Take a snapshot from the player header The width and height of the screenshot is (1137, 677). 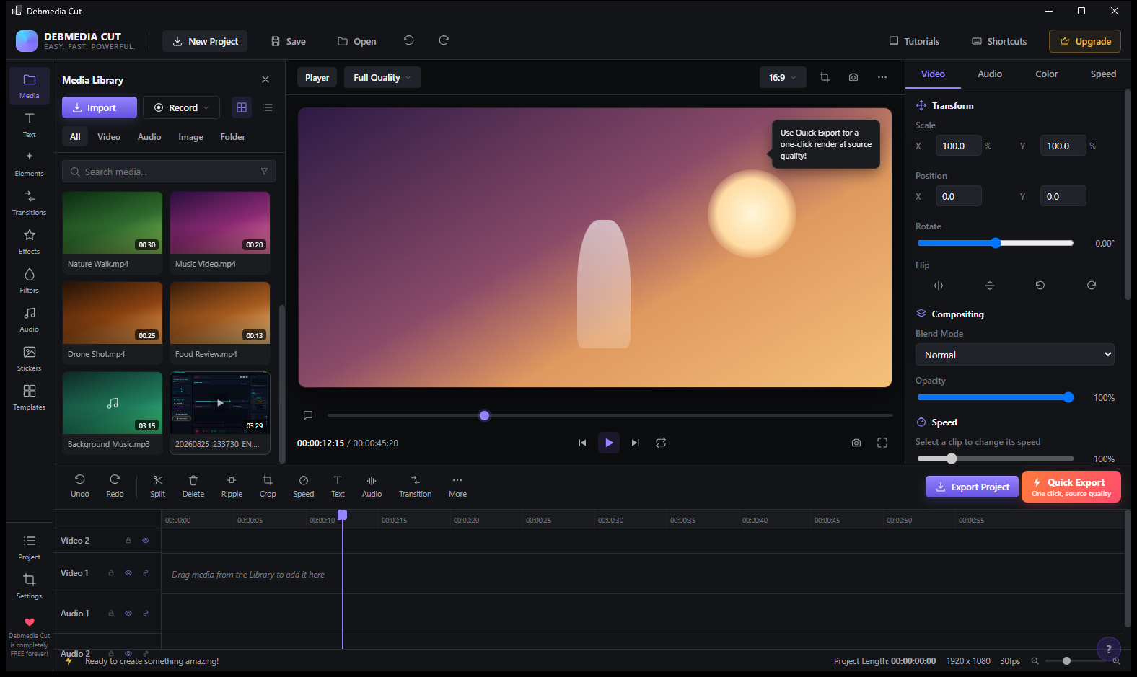coord(853,77)
